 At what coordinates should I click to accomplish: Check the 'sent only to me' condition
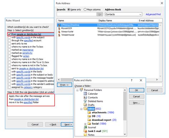[x=9, y=44]
